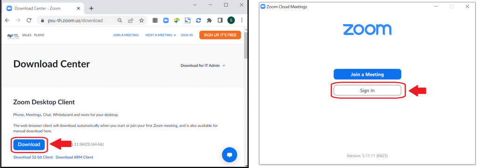Open a new browser tab with plus
477x168 pixels.
coord(91,8)
